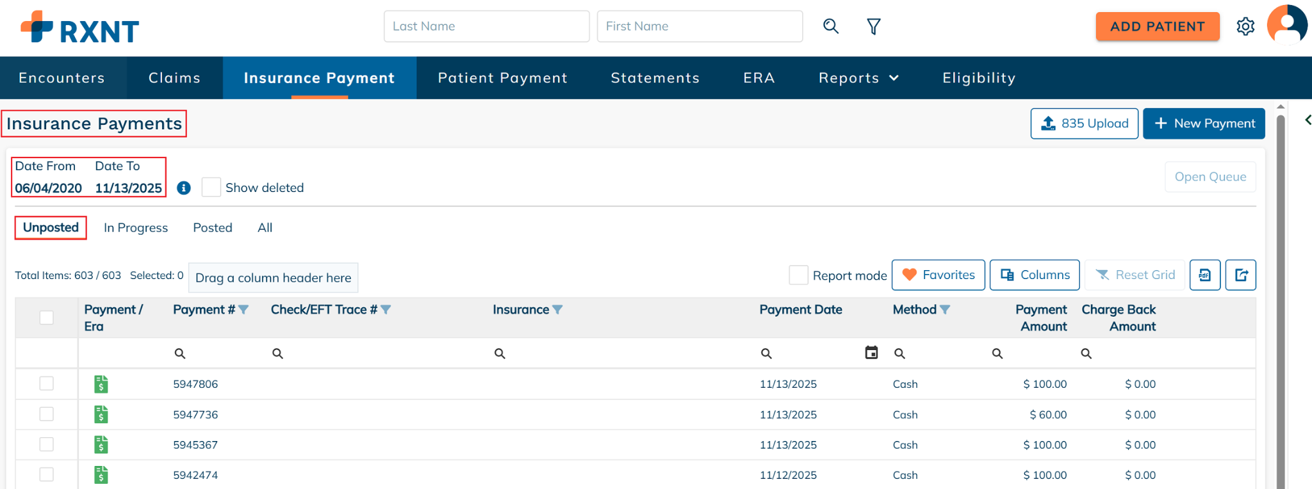Open the Method column filter
Image resolution: width=1312 pixels, height=489 pixels.
pyautogui.click(x=945, y=310)
